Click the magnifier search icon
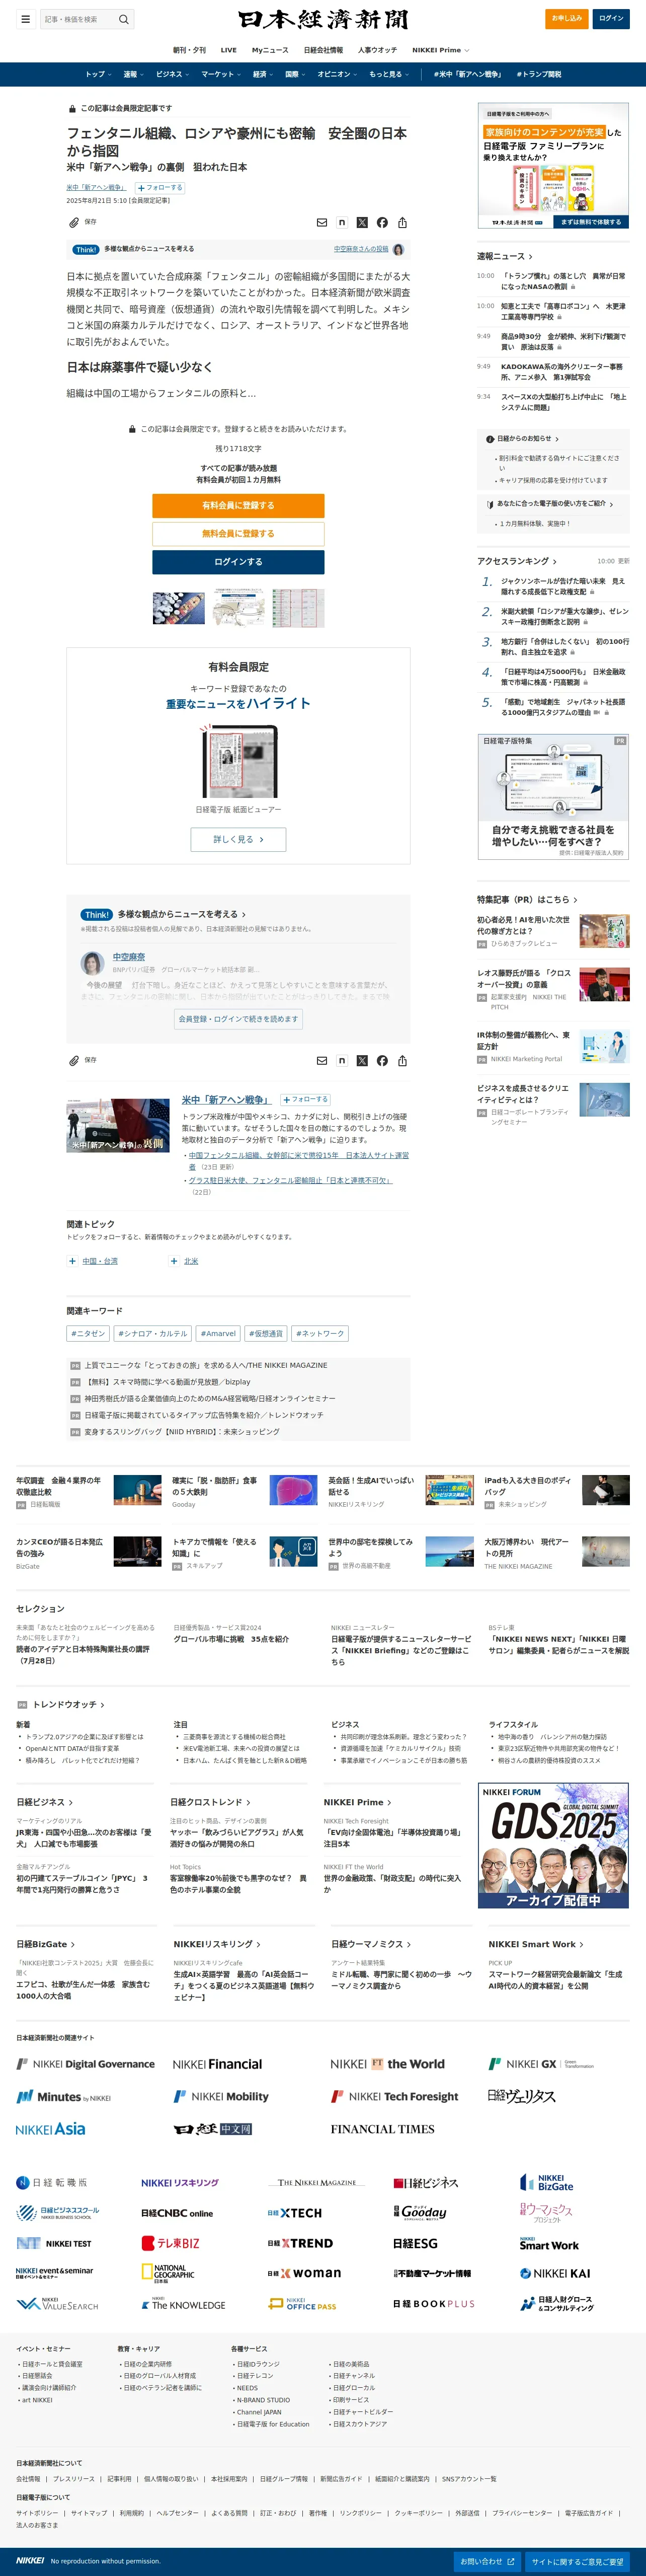The width and height of the screenshot is (646, 2576). tap(124, 19)
